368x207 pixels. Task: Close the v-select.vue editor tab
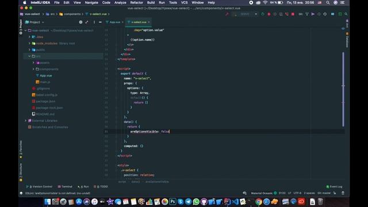pyautogui.click(x=149, y=22)
